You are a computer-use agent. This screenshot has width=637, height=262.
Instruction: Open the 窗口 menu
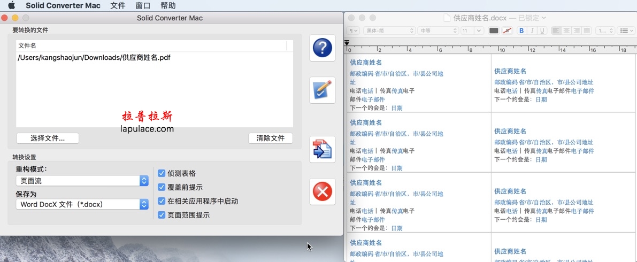pyautogui.click(x=143, y=5)
